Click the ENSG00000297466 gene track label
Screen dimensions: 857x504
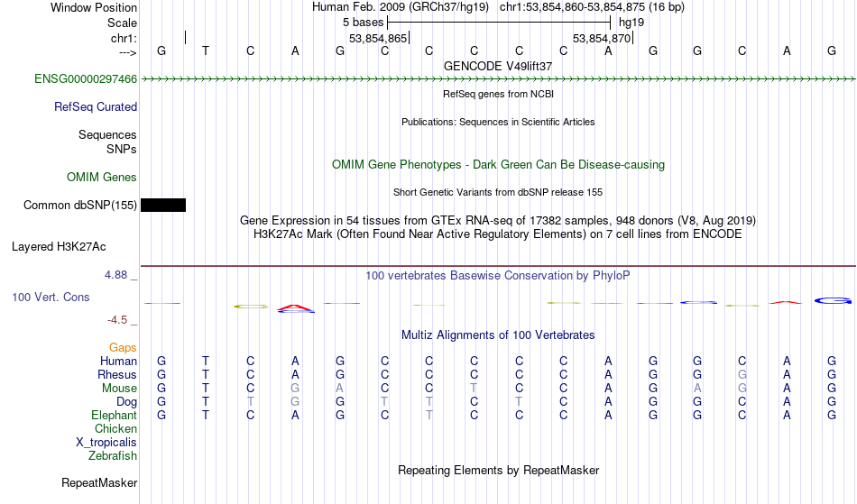pyautogui.click(x=86, y=79)
